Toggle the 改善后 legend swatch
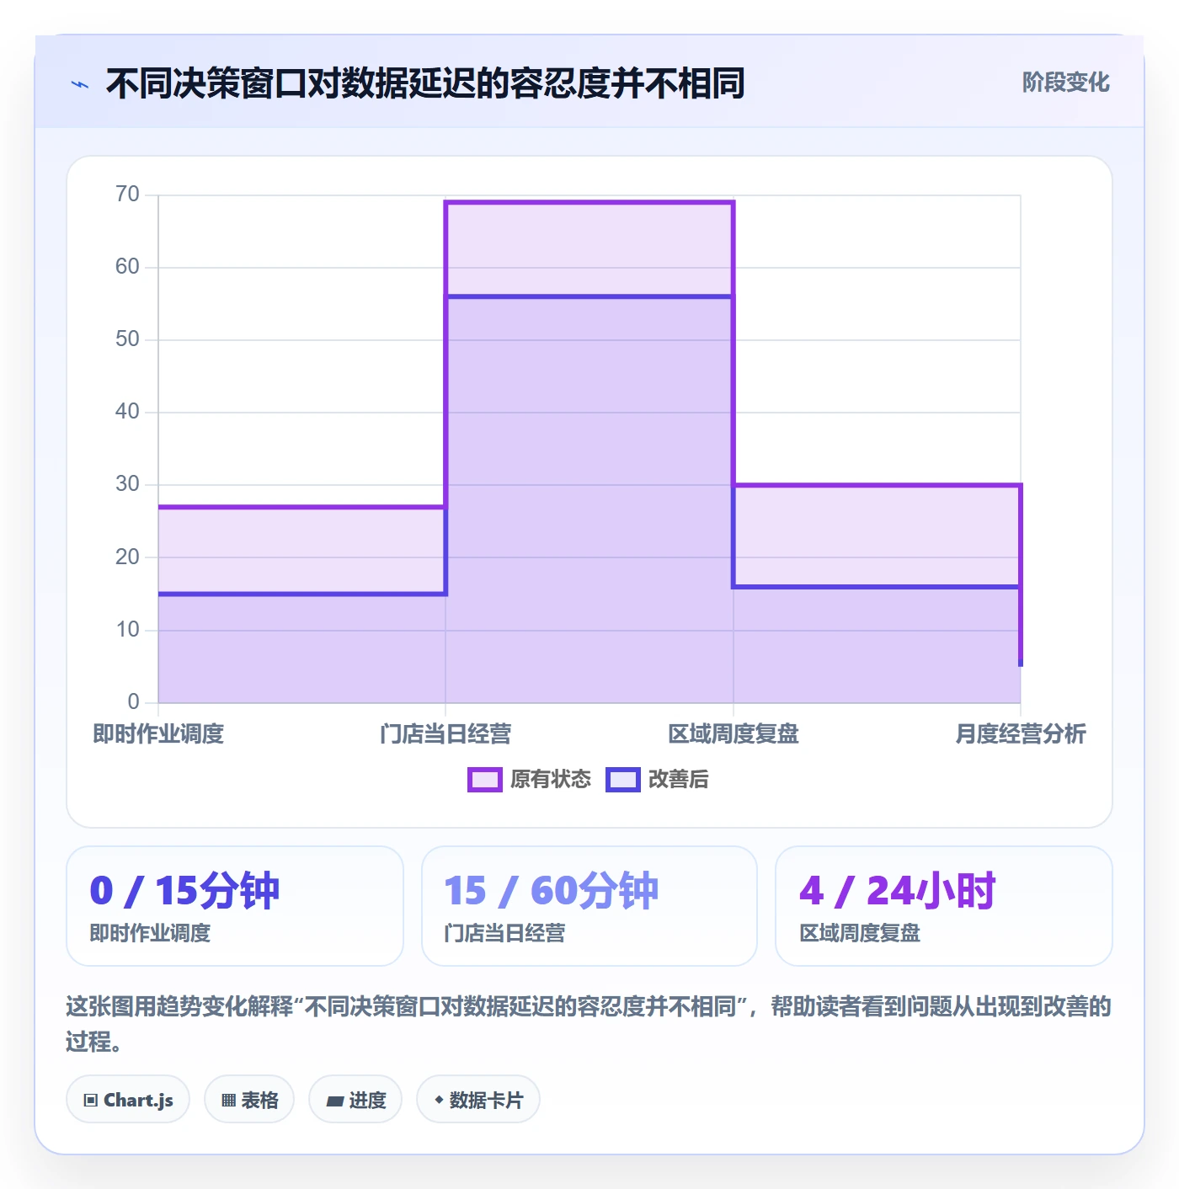 tap(623, 780)
